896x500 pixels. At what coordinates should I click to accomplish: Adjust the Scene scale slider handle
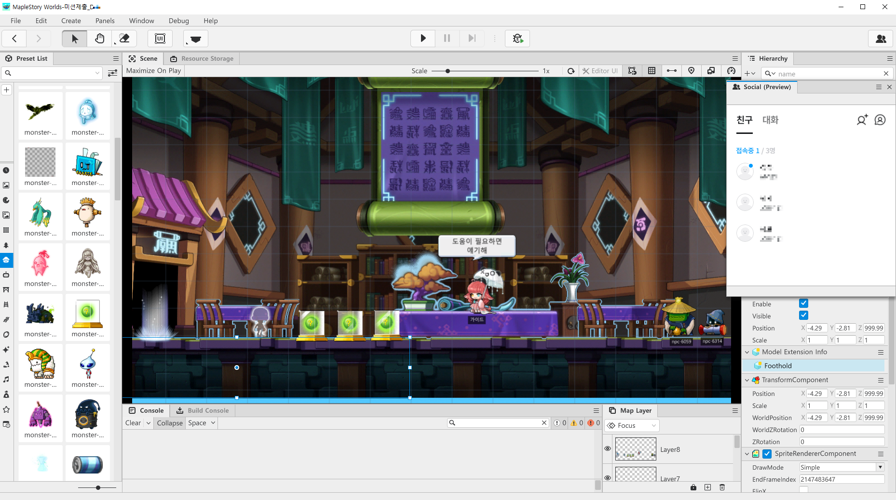click(x=448, y=71)
